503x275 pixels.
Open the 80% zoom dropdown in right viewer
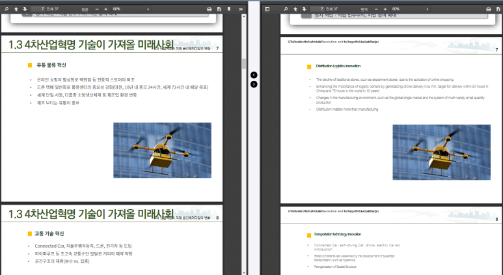point(410,9)
